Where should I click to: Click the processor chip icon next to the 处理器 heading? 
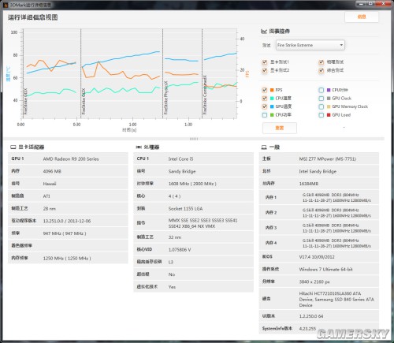pos(139,147)
